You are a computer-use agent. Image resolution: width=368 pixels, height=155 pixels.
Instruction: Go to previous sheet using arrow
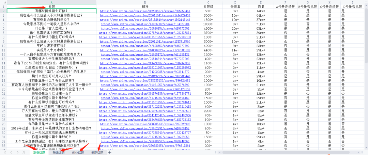pyautogui.click(x=11, y=152)
